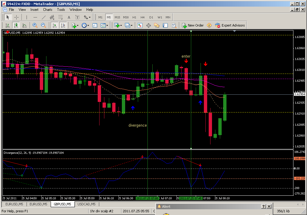Switch chart to Candlesticks mode

pyautogui.click(x=16, y=25)
